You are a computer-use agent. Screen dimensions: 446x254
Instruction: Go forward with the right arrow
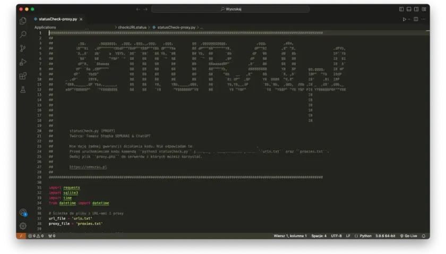145,9
